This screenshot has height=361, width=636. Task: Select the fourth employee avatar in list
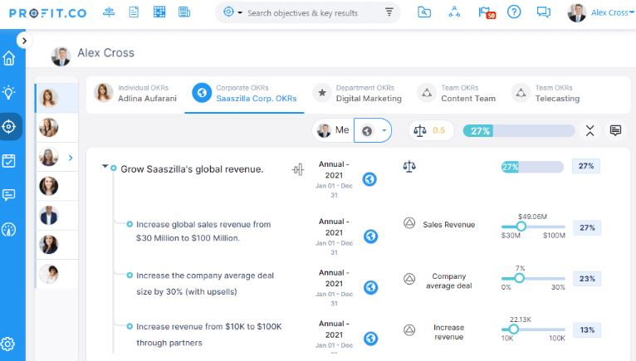pyautogui.click(x=49, y=186)
